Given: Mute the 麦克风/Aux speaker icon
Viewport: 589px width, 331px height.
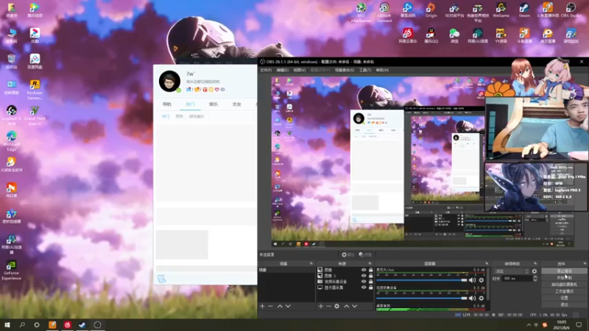Looking at the screenshot, I should click(472, 280).
